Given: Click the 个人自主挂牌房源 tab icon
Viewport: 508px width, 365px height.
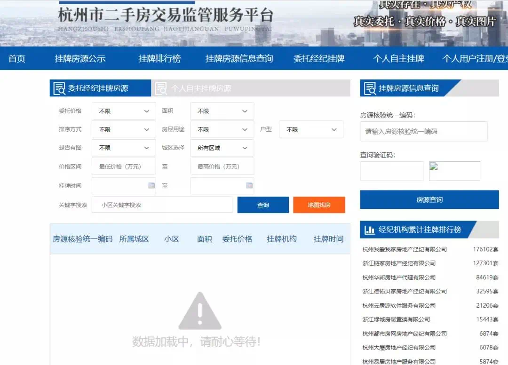Looking at the screenshot, I should [161, 88].
